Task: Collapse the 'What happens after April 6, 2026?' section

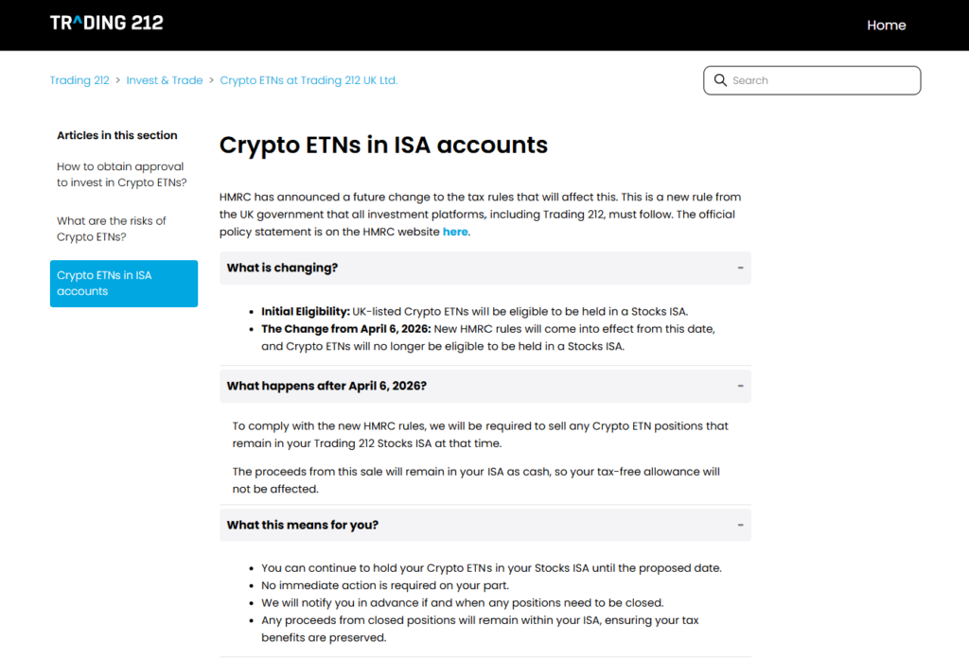Action: [740, 386]
